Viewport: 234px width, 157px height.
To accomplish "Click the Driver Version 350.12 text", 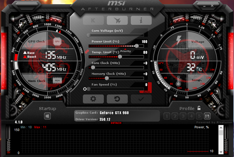I will [93, 119].
